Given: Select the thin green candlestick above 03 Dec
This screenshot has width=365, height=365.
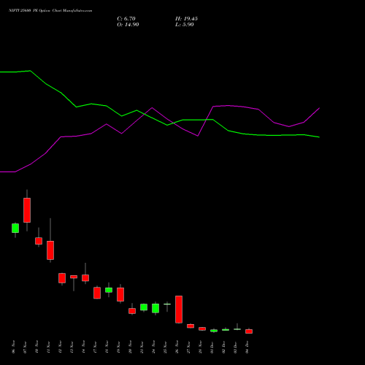Looking at the screenshot, I should 237,329.
